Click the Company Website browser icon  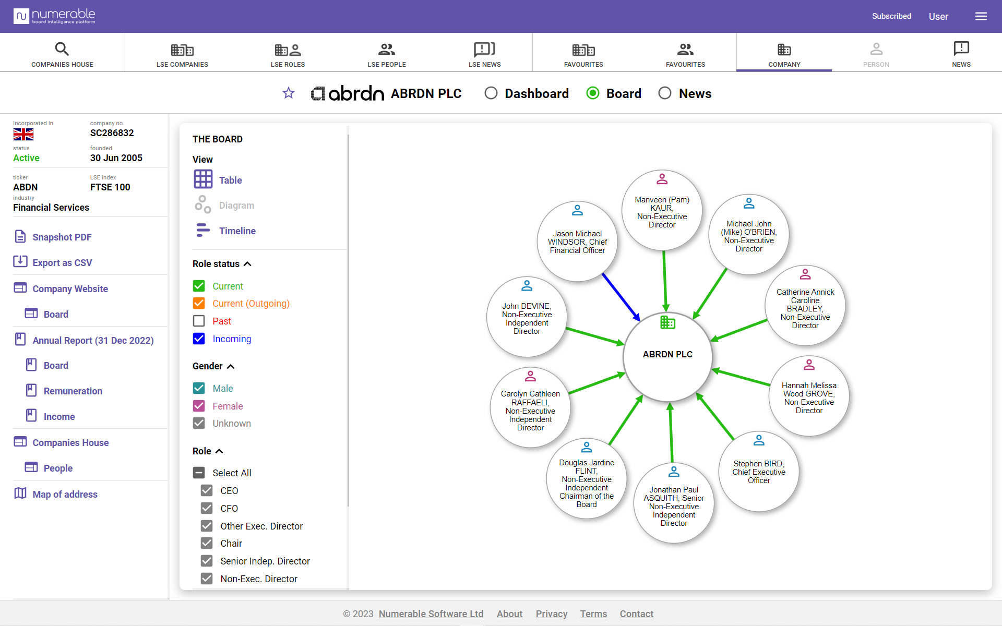coord(20,288)
